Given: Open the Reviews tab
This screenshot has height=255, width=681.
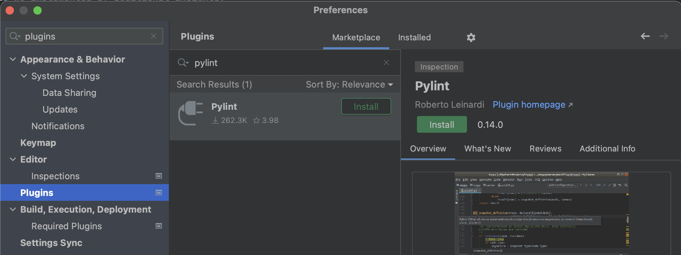Looking at the screenshot, I should click(545, 149).
